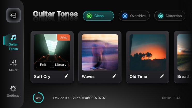The height and width of the screenshot is (108, 192).
Task: Select the Overdrive tone category
Action: (x=134, y=16)
